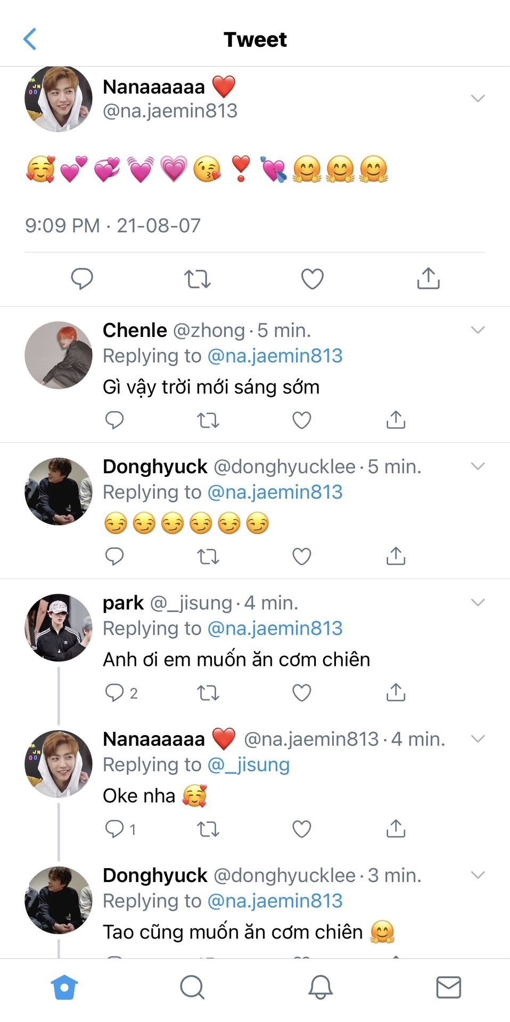Viewport: 510px width, 1022px height.
Task: Open Chenle's profile picture
Action: pyautogui.click(x=59, y=355)
